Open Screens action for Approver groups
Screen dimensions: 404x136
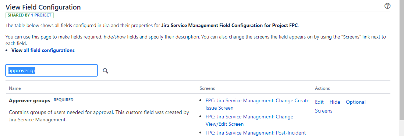click(x=324, y=111)
